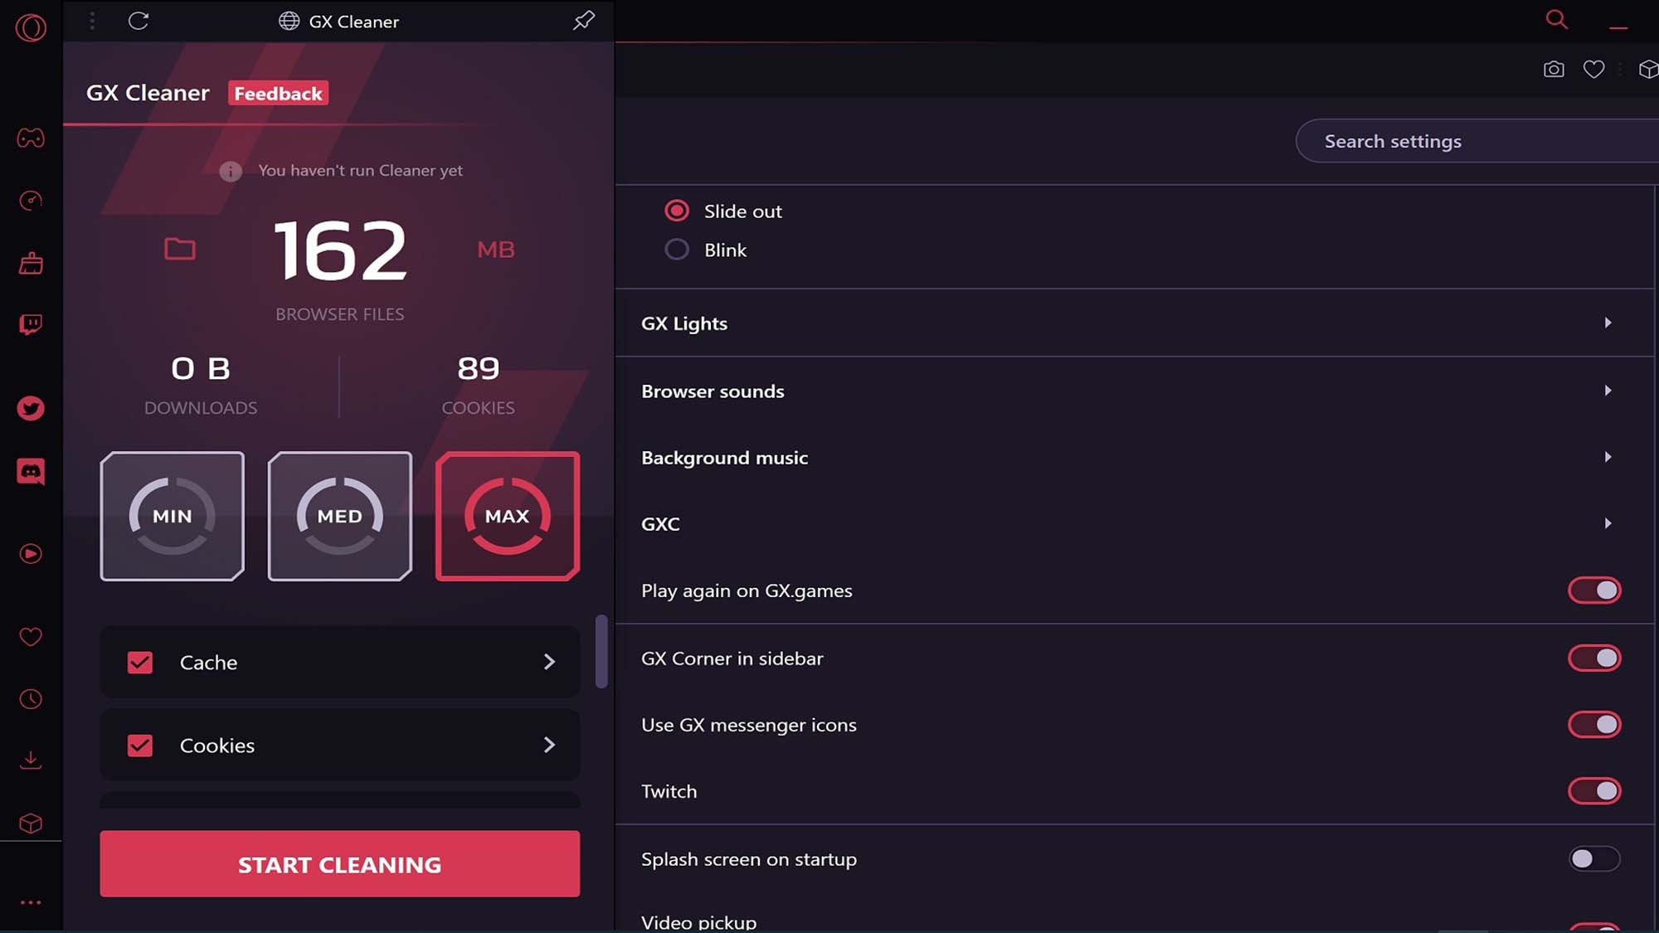
Task: Click the Feedback tab label
Action: (277, 94)
